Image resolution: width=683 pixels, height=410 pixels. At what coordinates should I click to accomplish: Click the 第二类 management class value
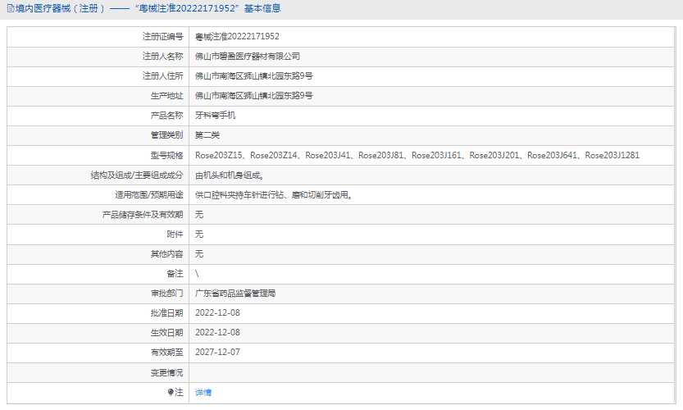pos(207,135)
